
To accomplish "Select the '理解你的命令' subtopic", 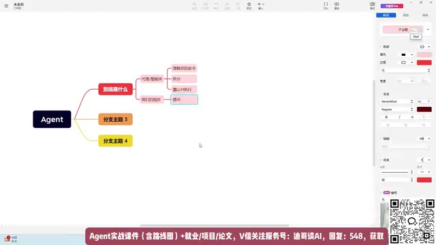I will click(x=184, y=68).
